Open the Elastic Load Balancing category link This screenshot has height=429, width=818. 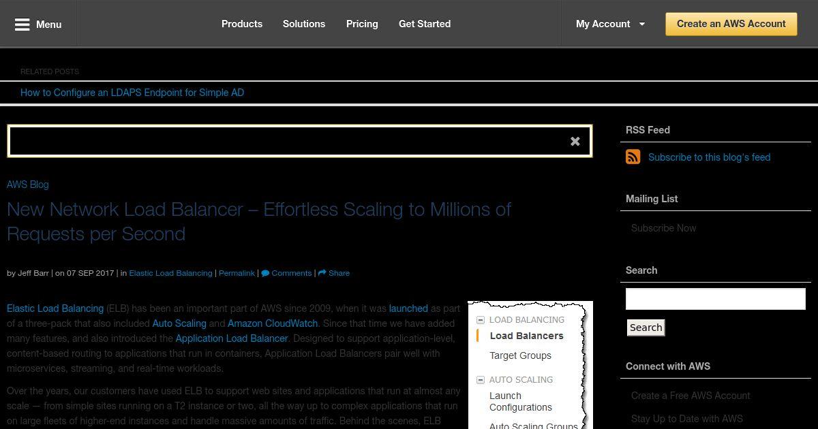(170, 273)
